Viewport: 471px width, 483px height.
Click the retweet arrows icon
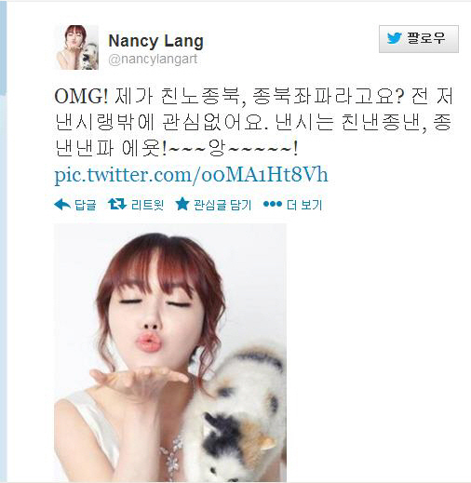point(117,205)
